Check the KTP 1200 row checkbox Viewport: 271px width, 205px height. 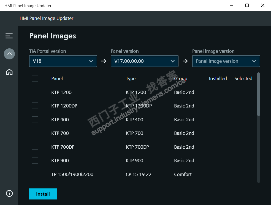coord(35,92)
